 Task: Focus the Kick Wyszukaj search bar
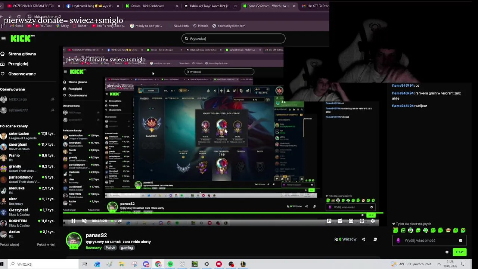(x=233, y=38)
